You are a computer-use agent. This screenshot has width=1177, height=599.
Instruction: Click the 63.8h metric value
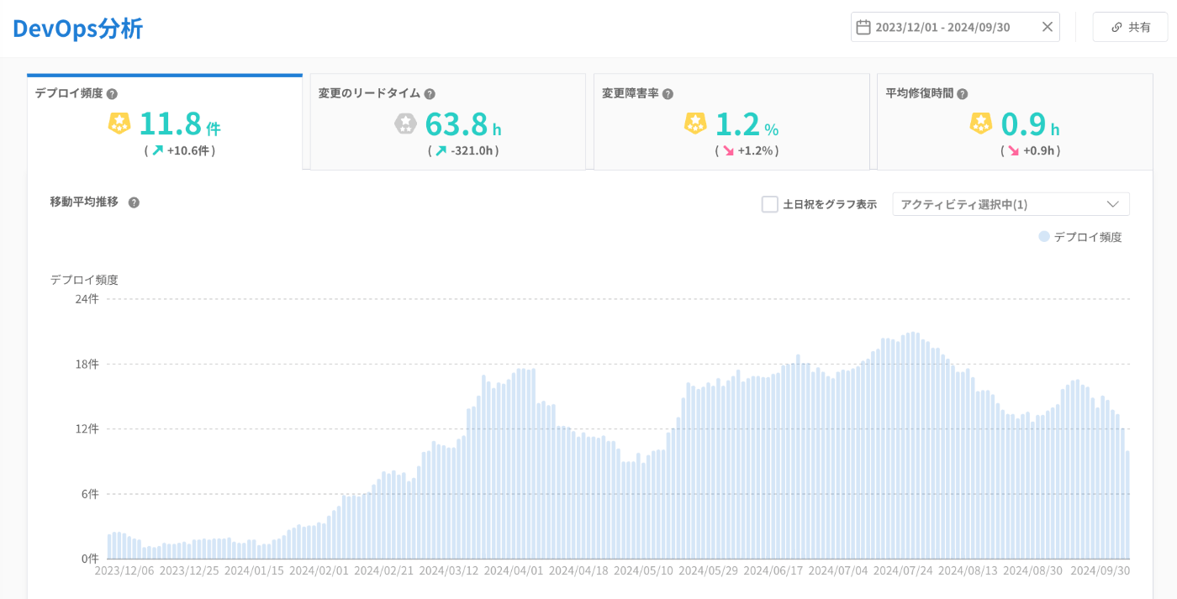pos(462,124)
